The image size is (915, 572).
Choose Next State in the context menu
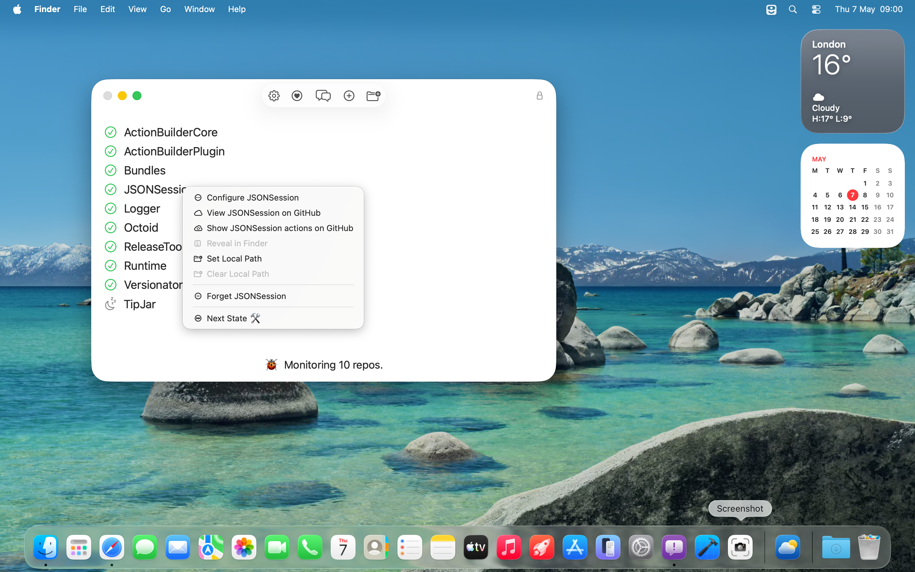[273, 318]
